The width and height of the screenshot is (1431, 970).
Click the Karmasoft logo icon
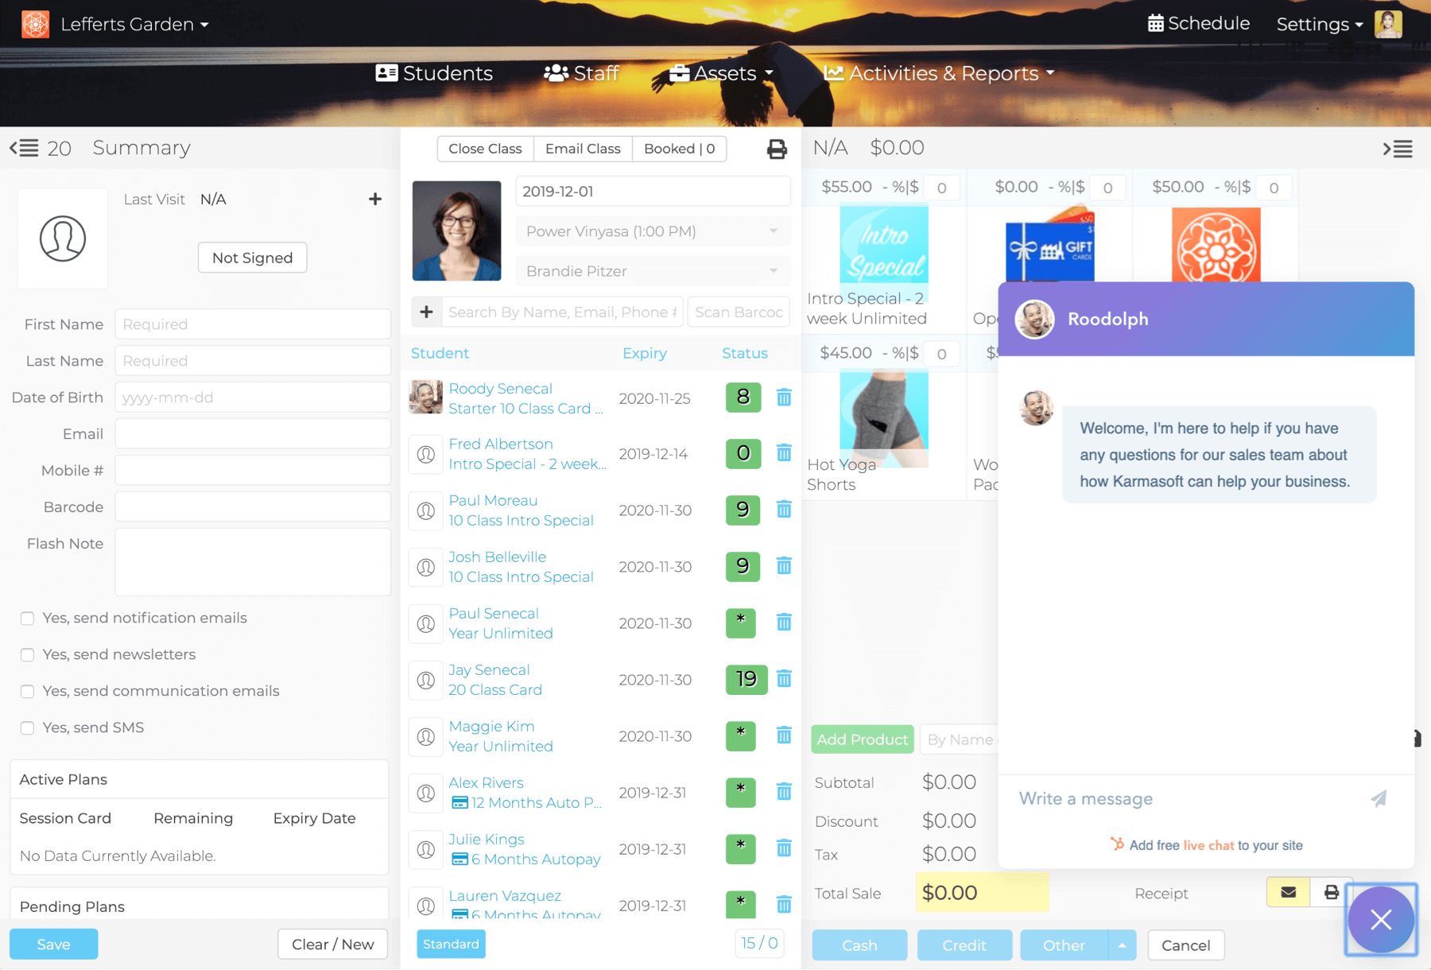[x=35, y=24]
